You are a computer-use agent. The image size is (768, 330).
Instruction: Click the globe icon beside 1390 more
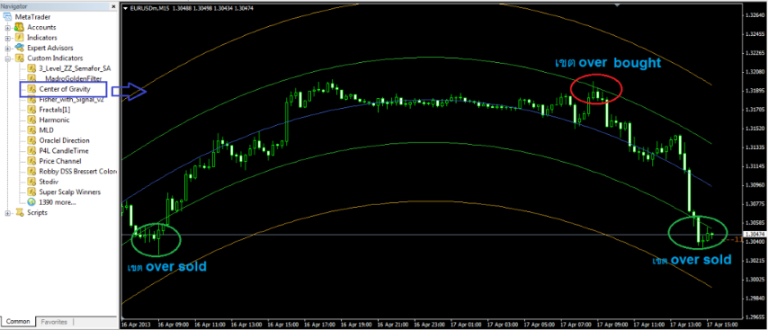pyautogui.click(x=31, y=201)
